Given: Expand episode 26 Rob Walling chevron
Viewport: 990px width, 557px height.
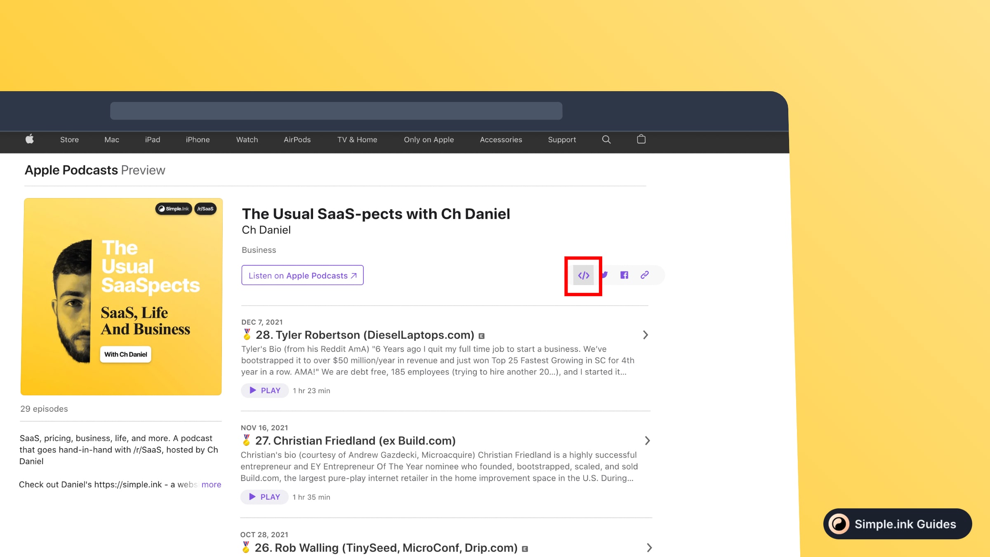Looking at the screenshot, I should (x=649, y=548).
